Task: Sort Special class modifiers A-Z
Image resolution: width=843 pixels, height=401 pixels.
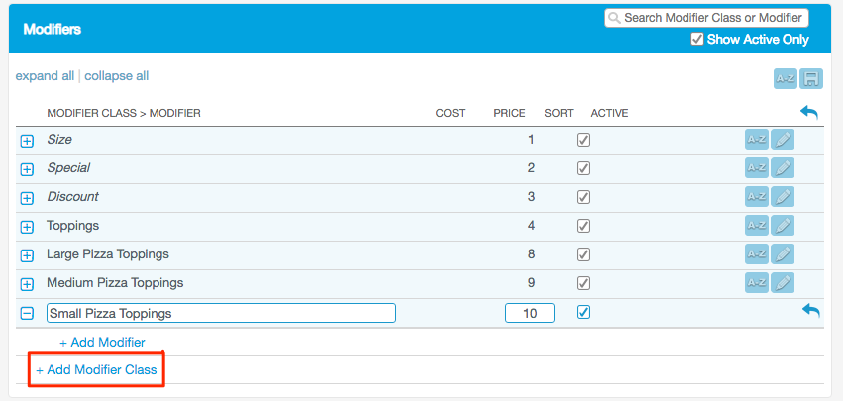Action: point(757,169)
